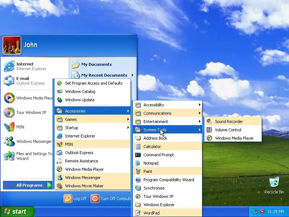Open the Recycle Bin desktop icon
The height and width of the screenshot is (217, 289).
(274, 182)
